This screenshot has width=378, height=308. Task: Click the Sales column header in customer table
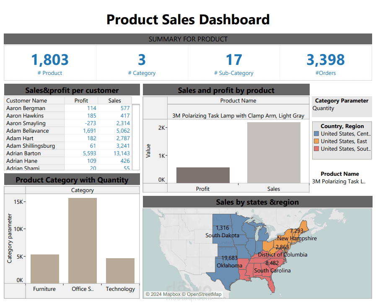point(115,101)
